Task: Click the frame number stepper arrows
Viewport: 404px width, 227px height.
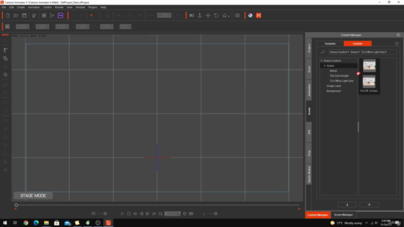Action: point(179,214)
